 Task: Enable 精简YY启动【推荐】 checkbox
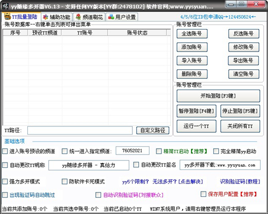159,151
